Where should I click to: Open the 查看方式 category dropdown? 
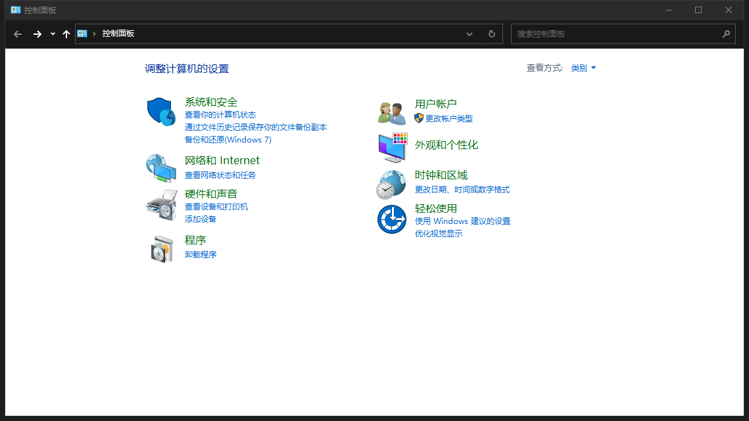coord(582,68)
